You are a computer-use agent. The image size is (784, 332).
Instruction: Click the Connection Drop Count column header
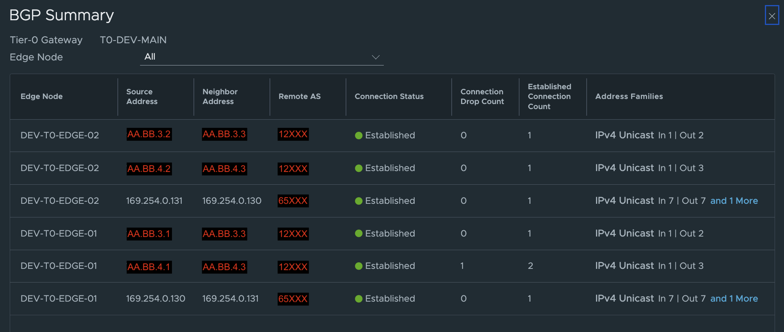point(482,97)
